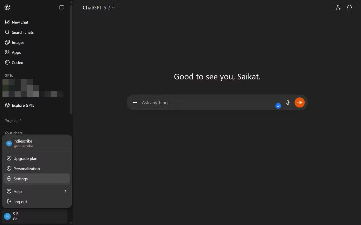This screenshot has height=225, width=361.
Task: Toggle temporary chat icon at top right
Action: (350, 7)
